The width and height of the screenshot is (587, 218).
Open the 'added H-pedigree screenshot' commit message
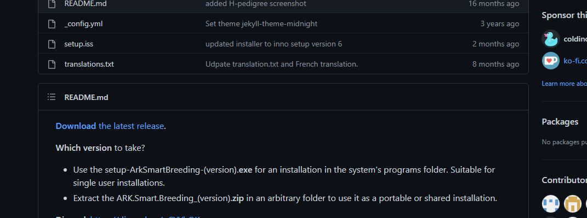[256, 4]
